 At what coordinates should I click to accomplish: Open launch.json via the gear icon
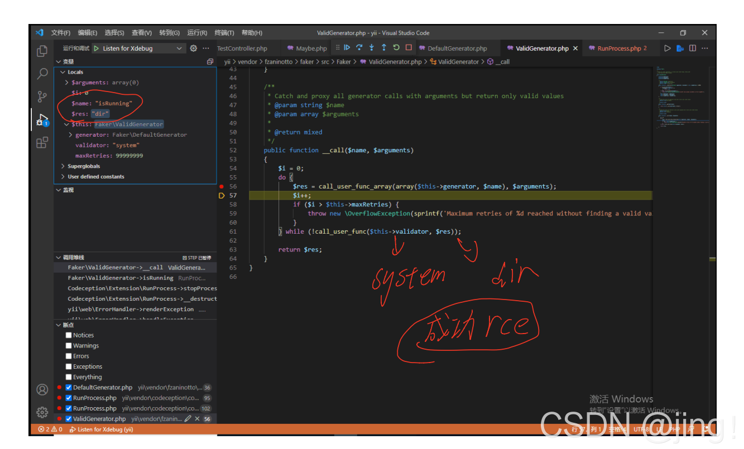pyautogui.click(x=194, y=49)
